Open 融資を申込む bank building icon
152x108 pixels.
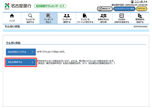103,16
